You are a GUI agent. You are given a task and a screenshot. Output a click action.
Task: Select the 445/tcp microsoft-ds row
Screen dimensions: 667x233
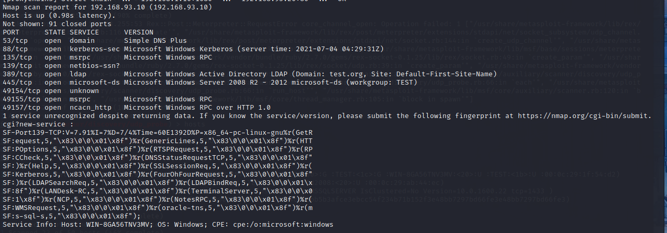click(x=210, y=83)
